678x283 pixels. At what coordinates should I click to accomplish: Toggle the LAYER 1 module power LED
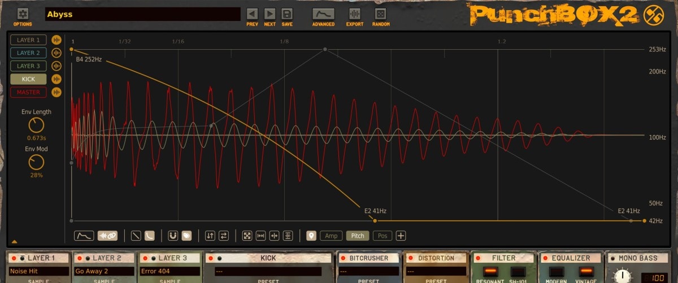tap(14, 258)
